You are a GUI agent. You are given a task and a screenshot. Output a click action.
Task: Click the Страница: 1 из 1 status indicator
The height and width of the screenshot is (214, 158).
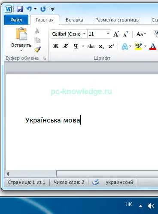point(27,182)
